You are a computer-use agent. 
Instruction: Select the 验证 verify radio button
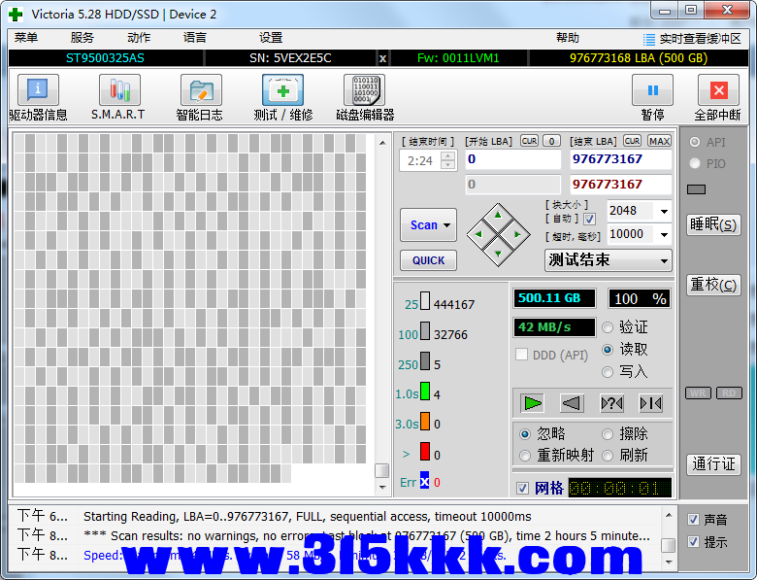click(608, 327)
